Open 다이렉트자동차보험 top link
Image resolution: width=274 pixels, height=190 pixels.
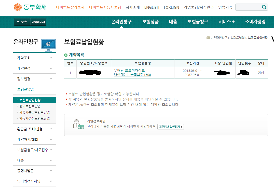[x=105, y=7]
